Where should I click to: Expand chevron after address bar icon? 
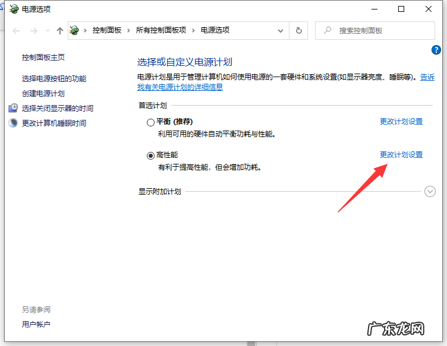click(x=85, y=30)
